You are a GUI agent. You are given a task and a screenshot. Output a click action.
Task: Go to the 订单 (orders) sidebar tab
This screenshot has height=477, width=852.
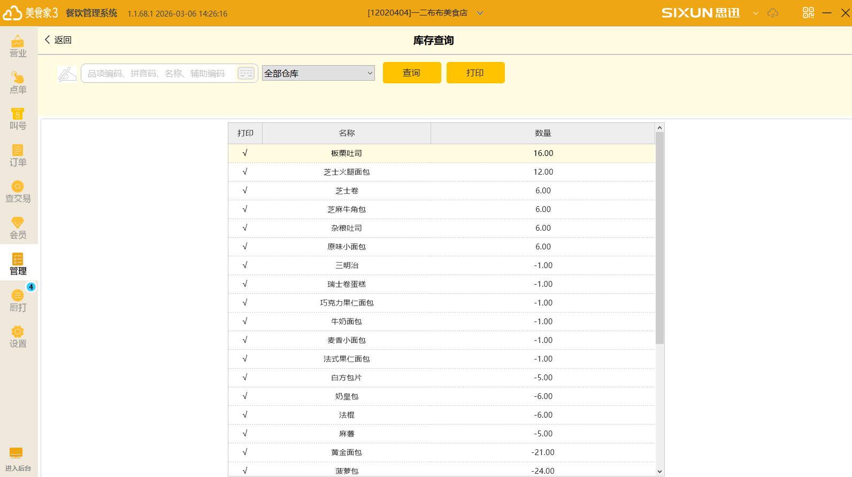point(18,155)
